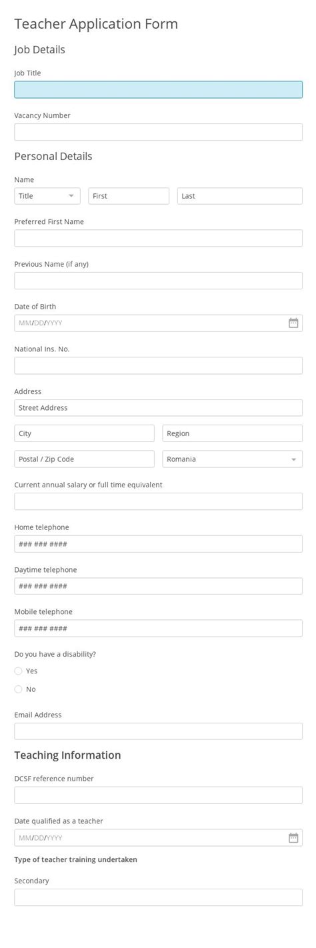
Task: Open the Title dropdown
Action: click(x=47, y=196)
